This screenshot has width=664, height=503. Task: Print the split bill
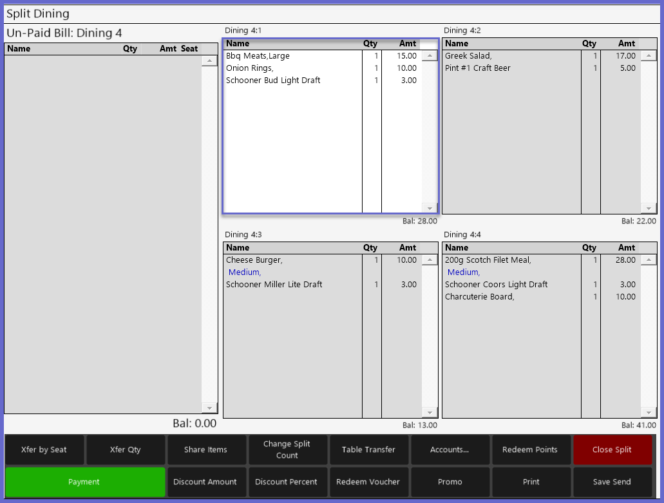click(531, 482)
